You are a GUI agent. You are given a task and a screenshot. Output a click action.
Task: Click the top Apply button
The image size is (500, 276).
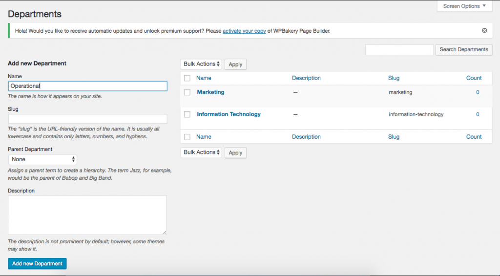235,64
